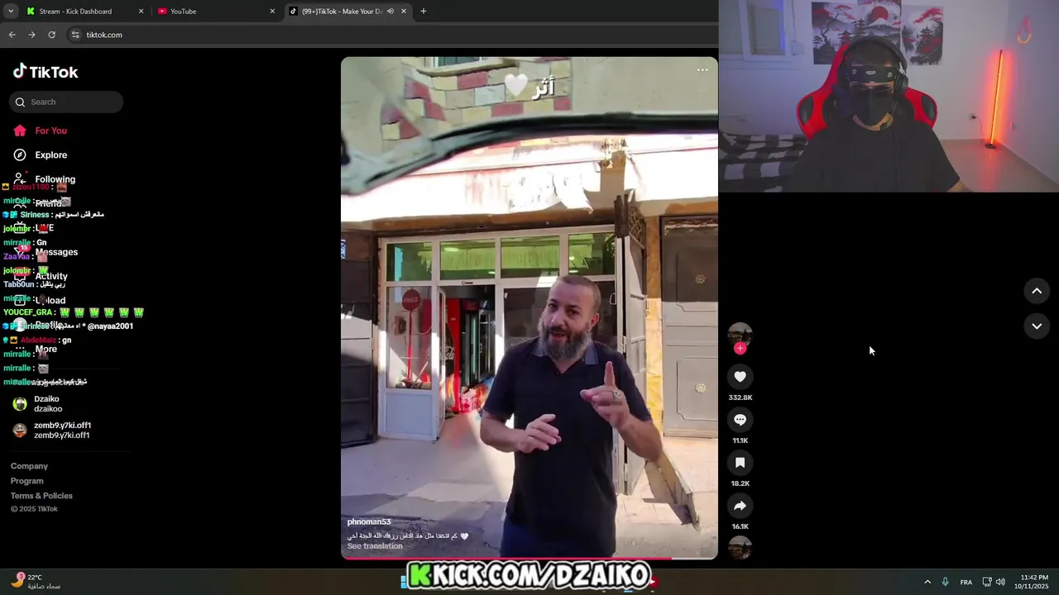Share the video with arrow icon
The width and height of the screenshot is (1059, 595).
[740, 506]
